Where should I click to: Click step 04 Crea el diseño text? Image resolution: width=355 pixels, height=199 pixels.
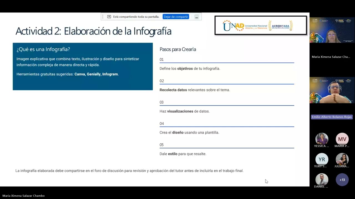coord(189,133)
